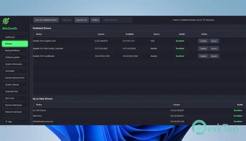Ignore Realtek PCIE CardReader driver
Screen dimensions: 246x141
click(214, 56)
